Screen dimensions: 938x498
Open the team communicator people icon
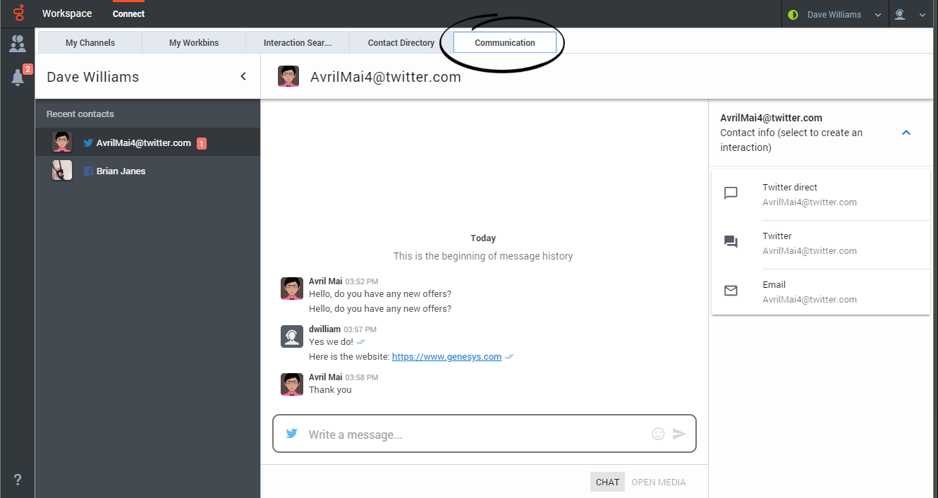[18, 44]
